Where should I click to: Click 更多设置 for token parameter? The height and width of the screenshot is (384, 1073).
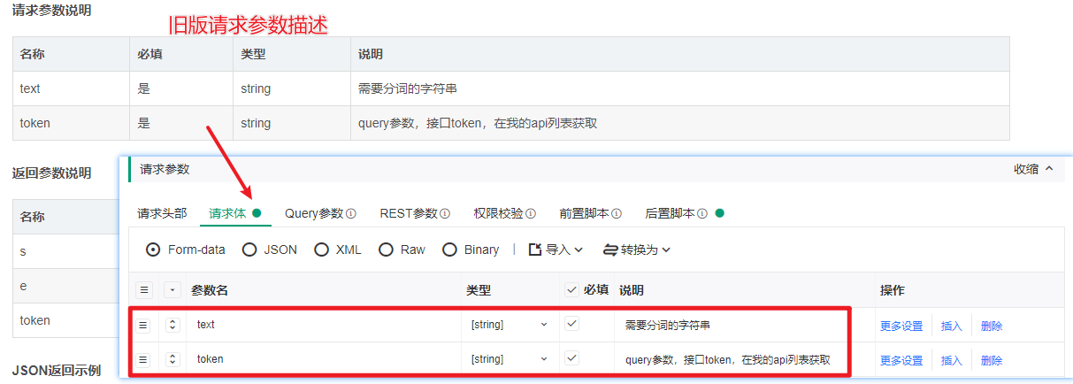coord(901,360)
